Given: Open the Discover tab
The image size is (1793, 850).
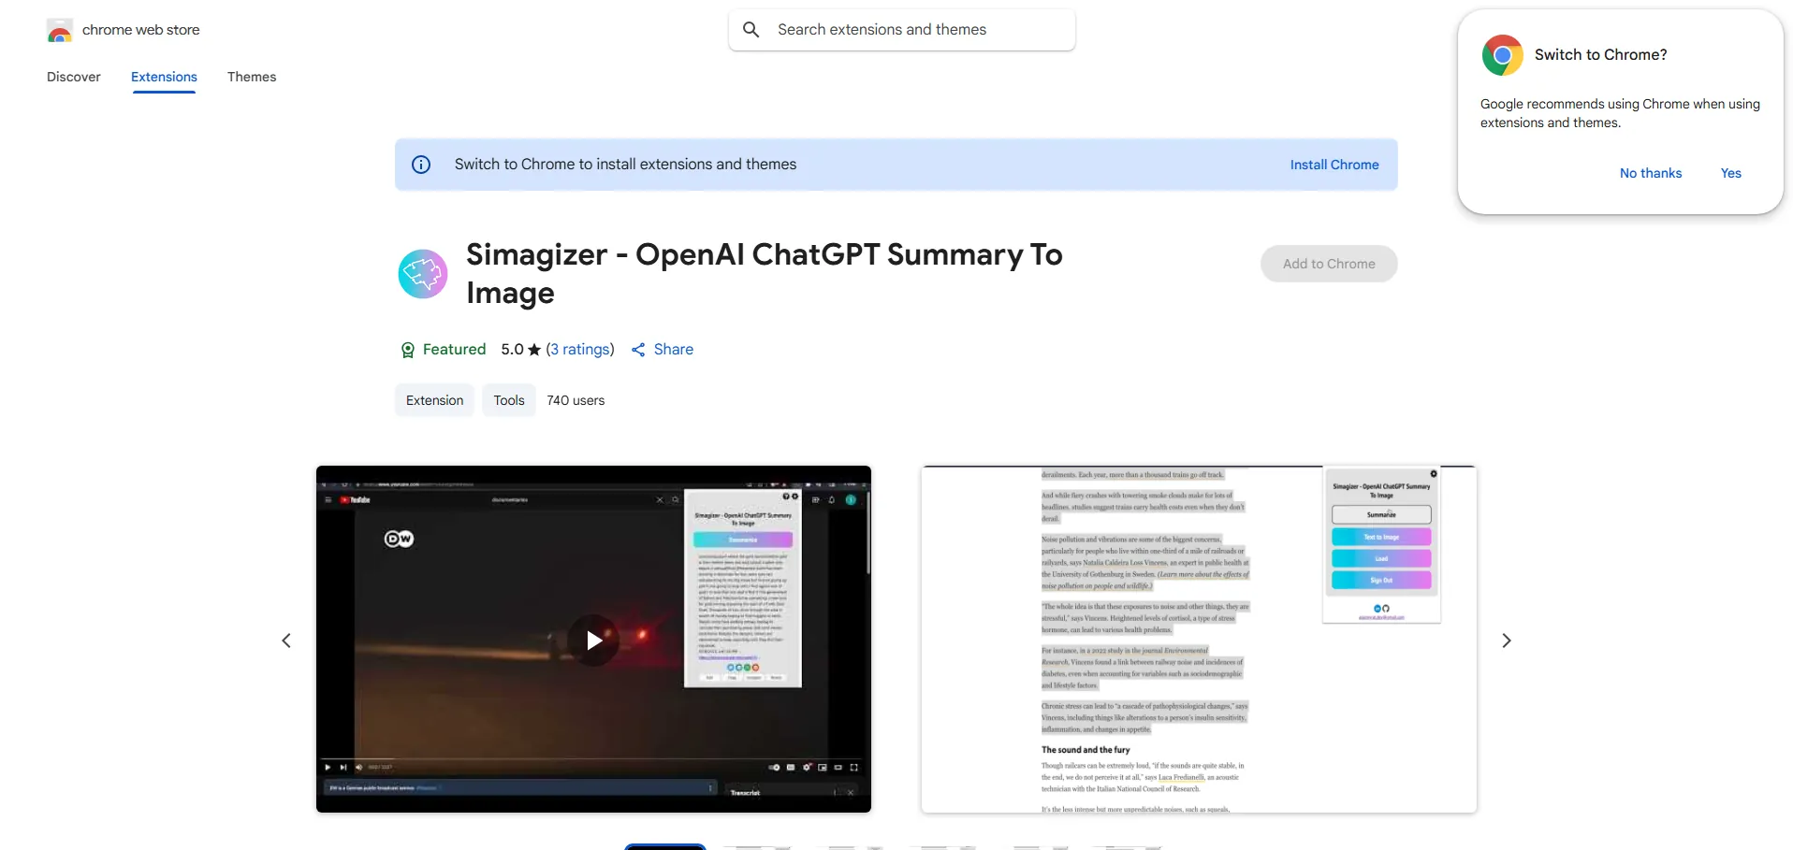Looking at the screenshot, I should pos(74,77).
